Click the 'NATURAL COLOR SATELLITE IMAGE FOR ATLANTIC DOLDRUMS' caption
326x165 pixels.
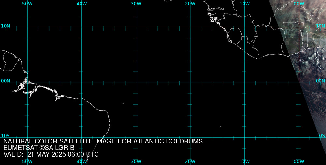(x=103, y=141)
